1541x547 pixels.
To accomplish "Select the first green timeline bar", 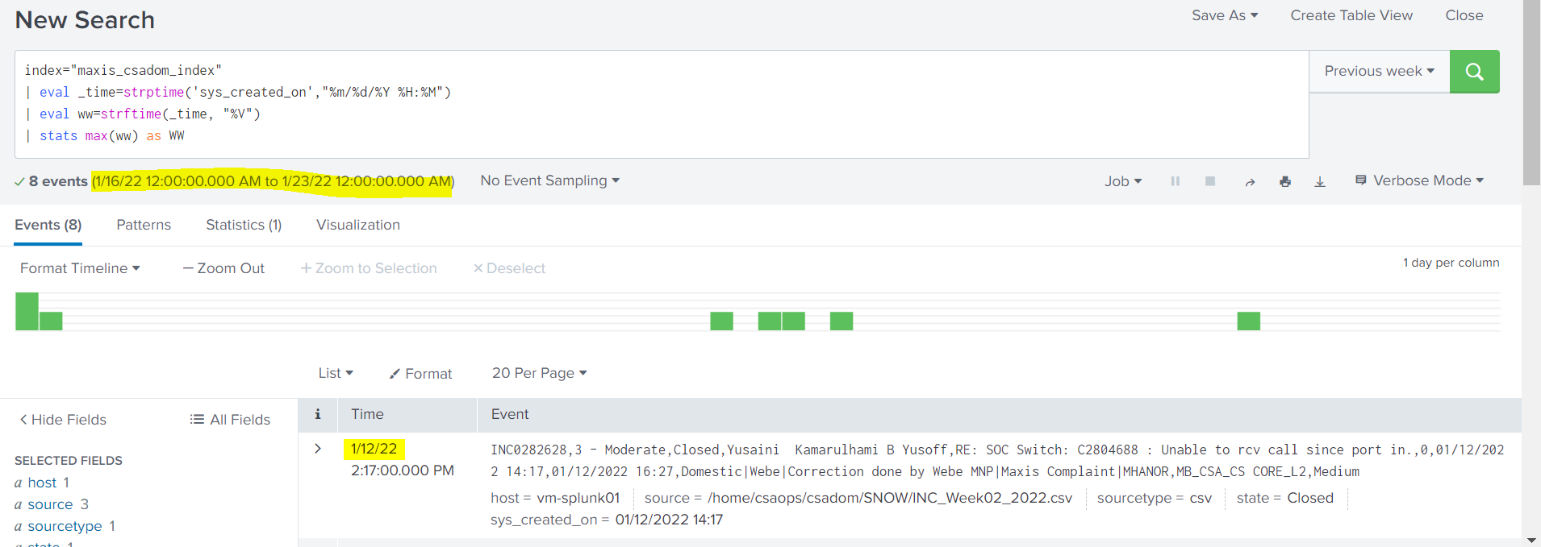I will pos(27,311).
